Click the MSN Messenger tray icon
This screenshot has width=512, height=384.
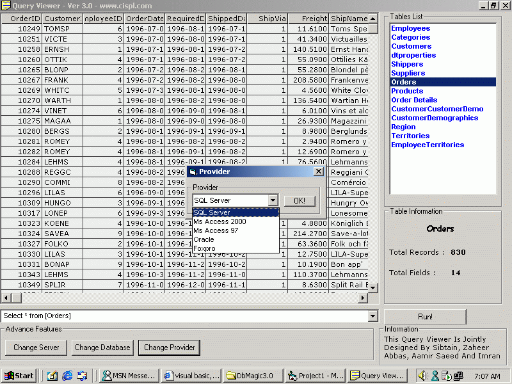(435, 376)
